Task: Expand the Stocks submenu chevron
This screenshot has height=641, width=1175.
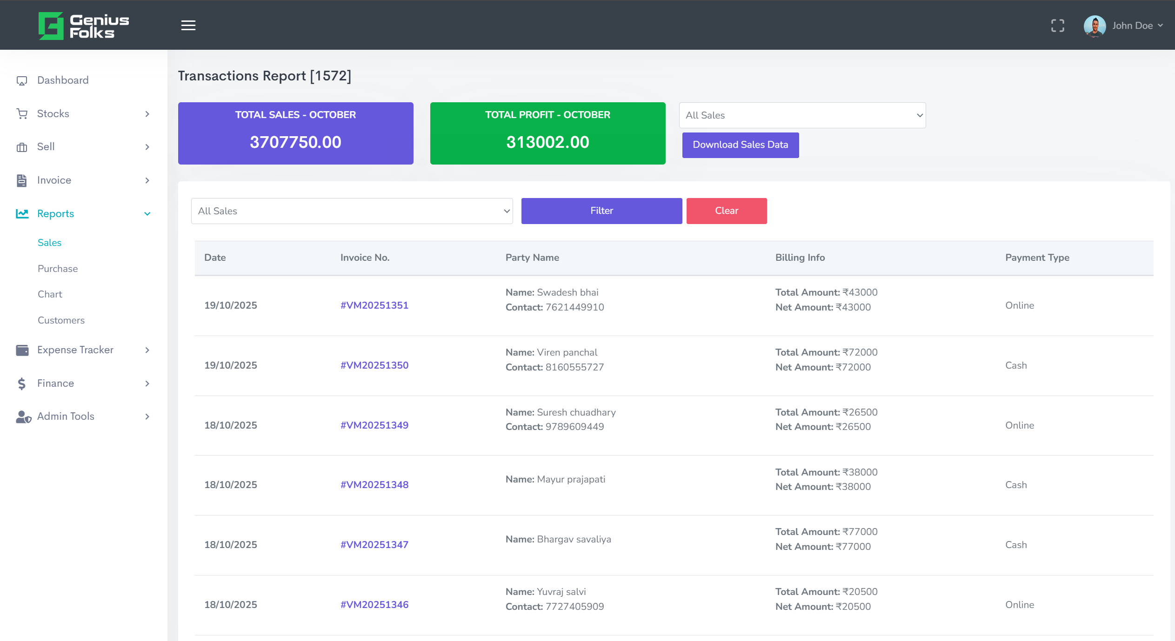Action: click(147, 113)
